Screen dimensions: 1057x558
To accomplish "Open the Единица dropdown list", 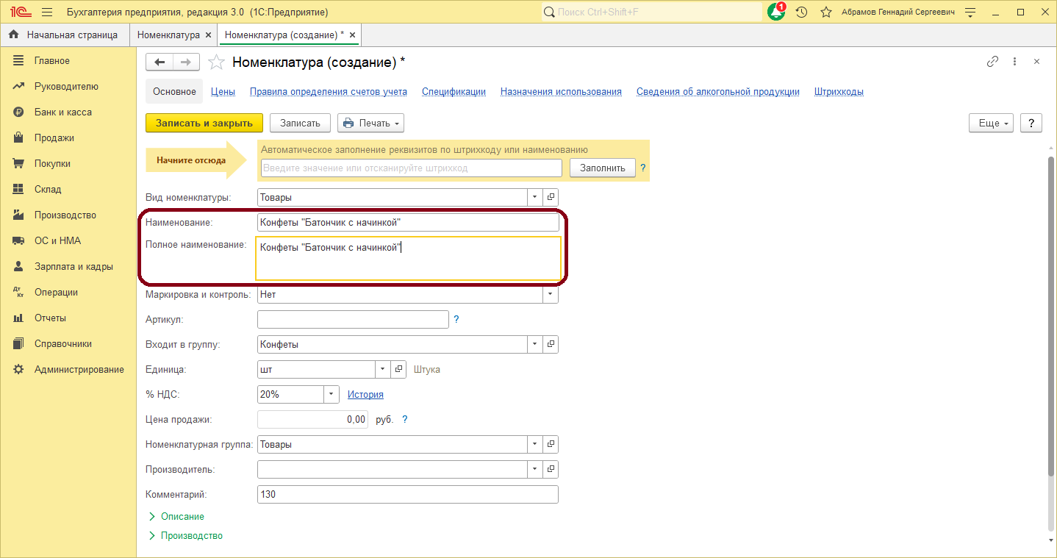I will click(382, 369).
